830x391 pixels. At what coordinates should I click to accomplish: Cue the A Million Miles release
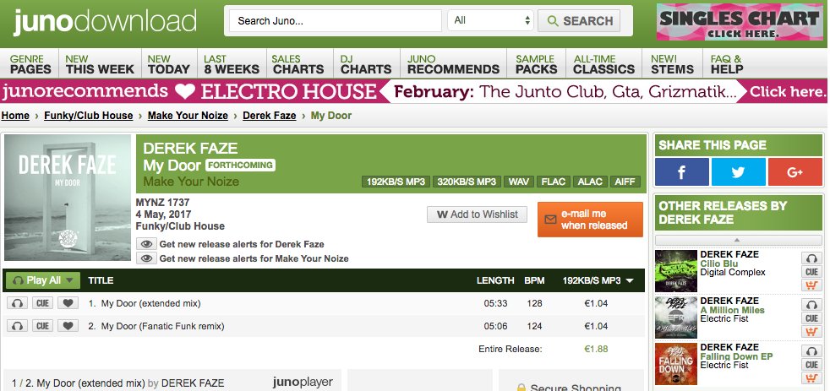click(x=811, y=318)
